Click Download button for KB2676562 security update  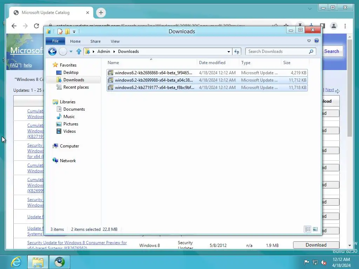316,245
